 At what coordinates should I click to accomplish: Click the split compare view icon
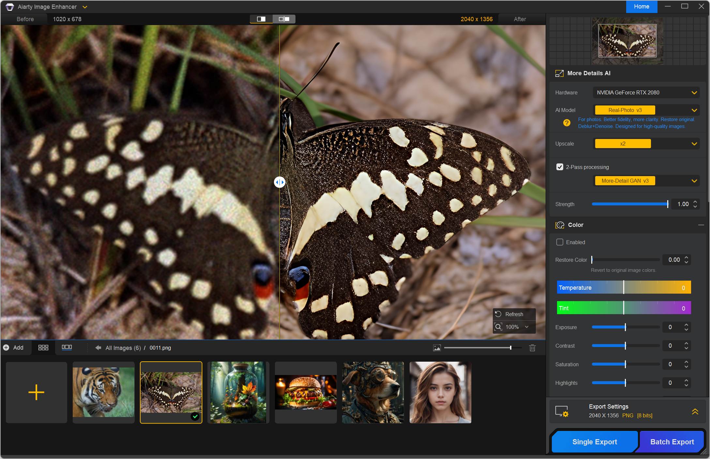pos(261,19)
